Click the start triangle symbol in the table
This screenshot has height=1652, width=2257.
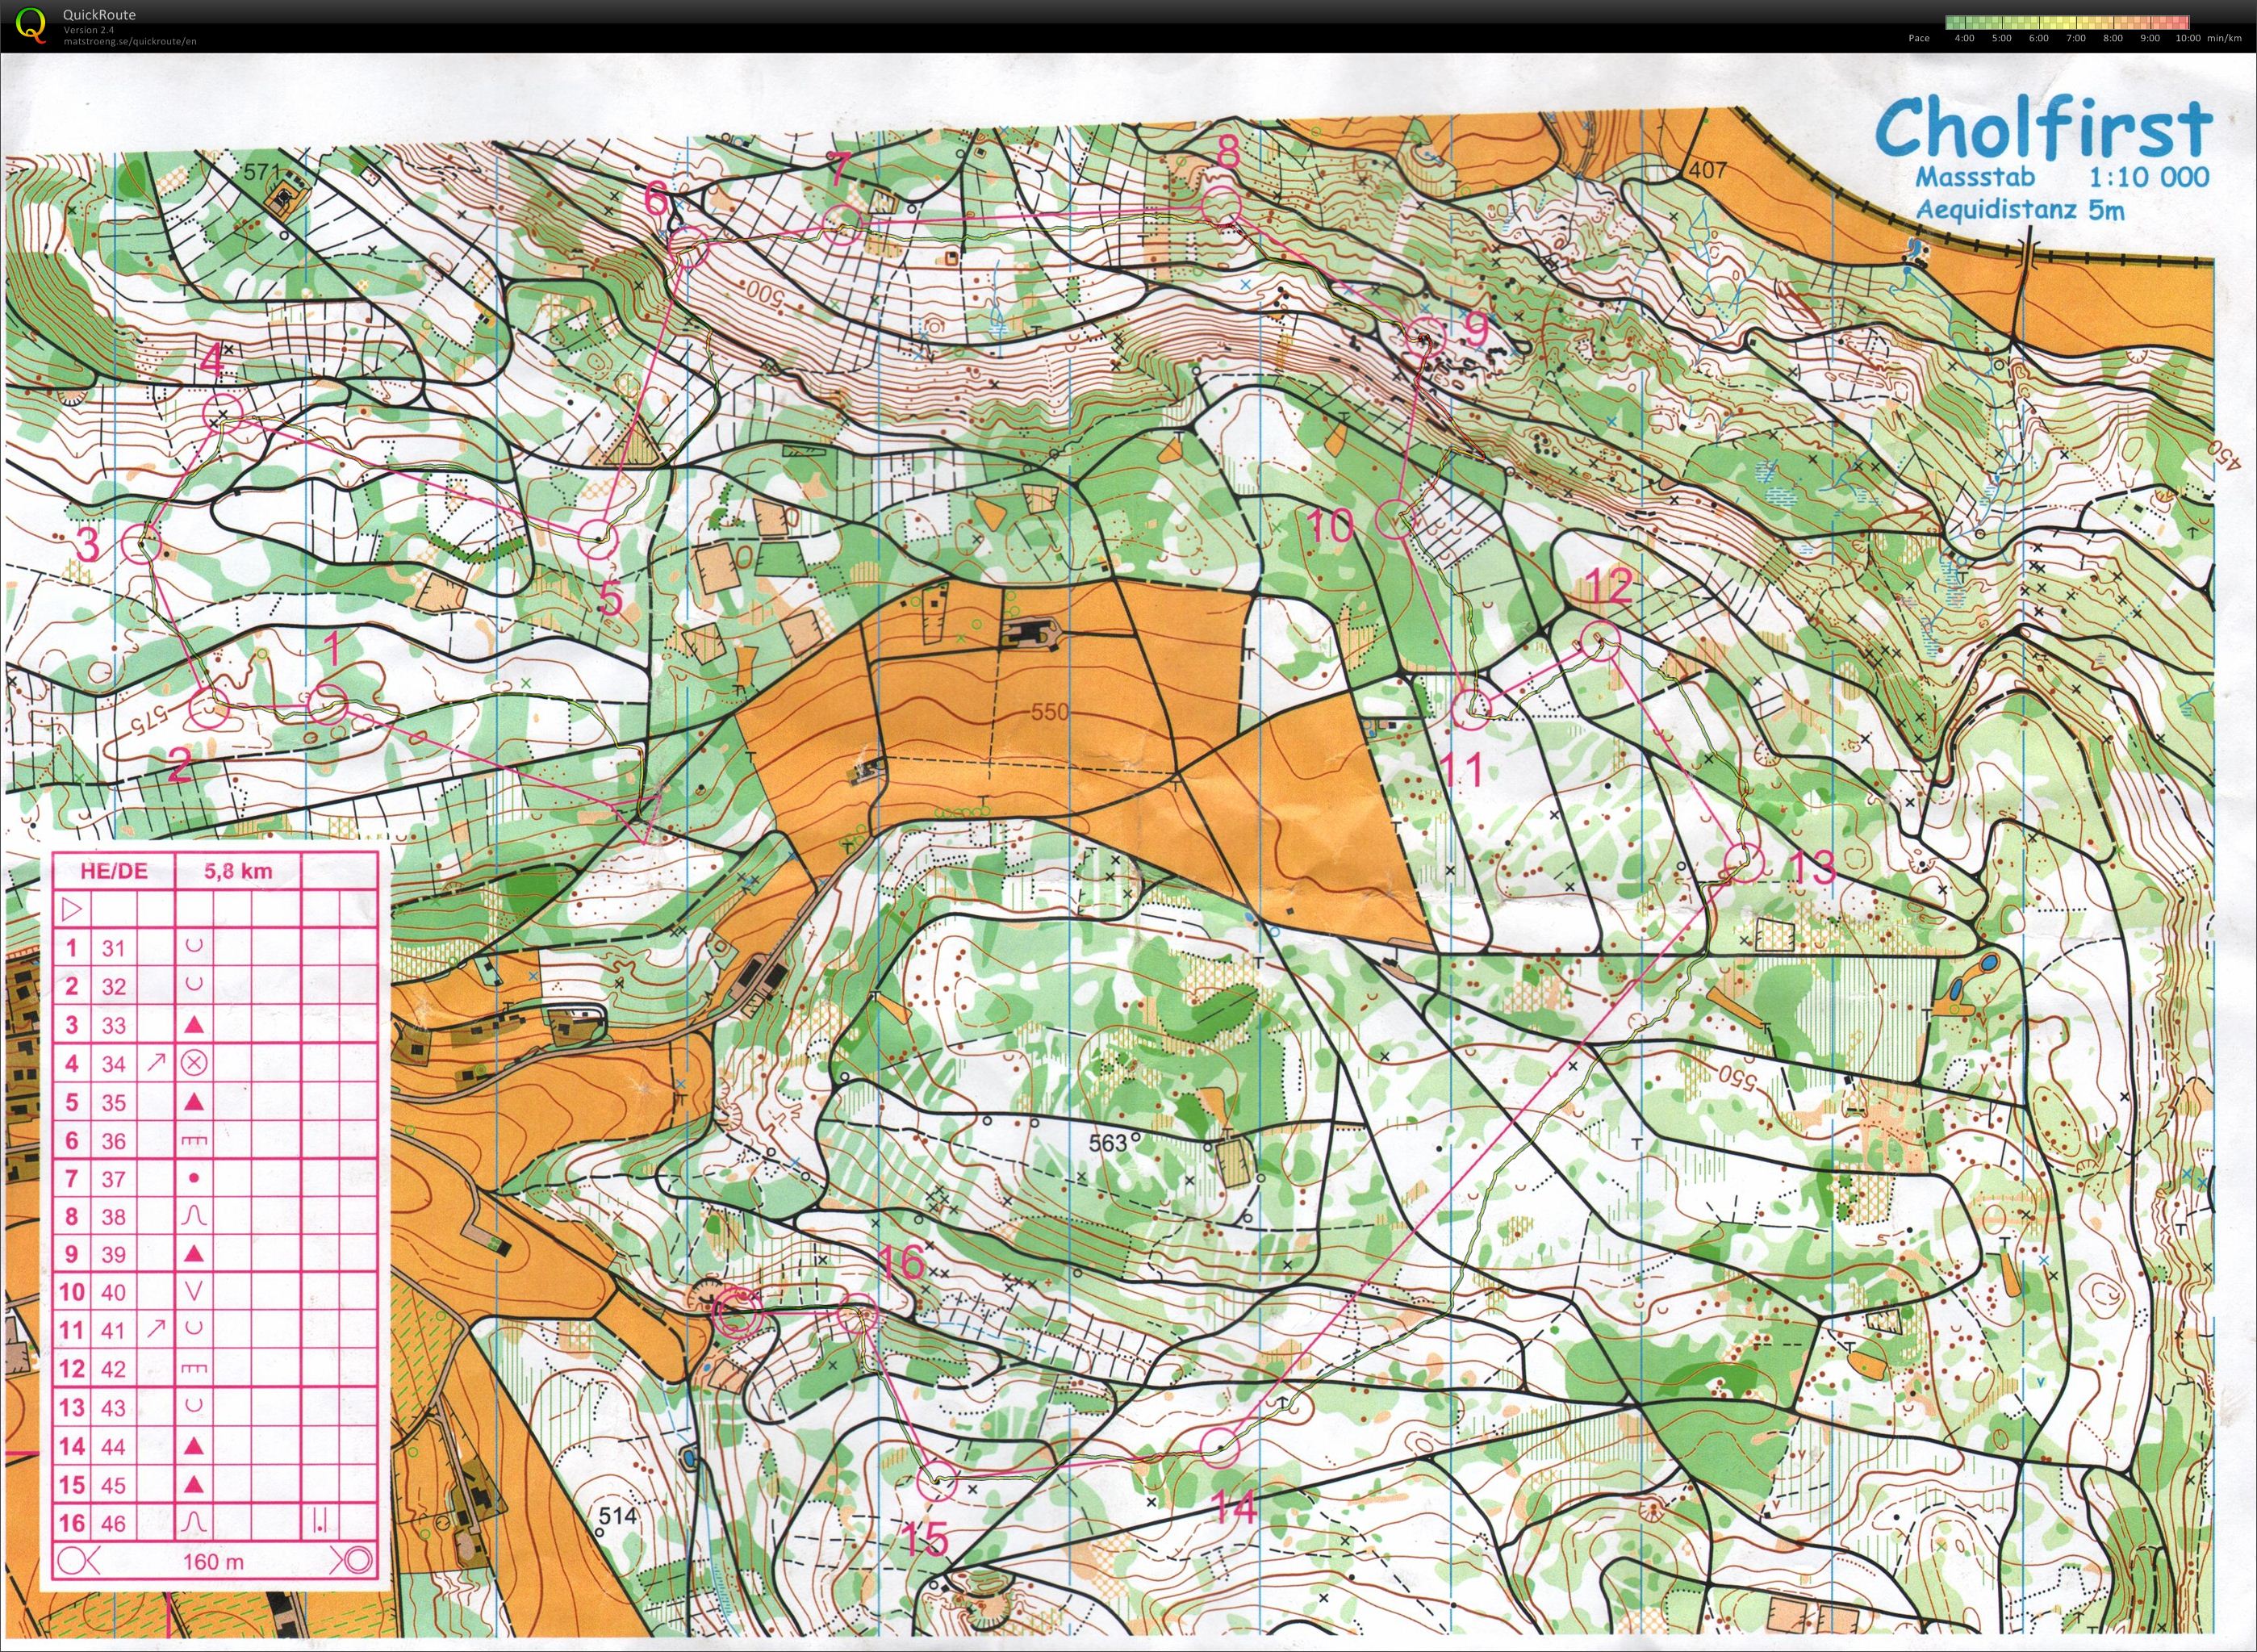click(x=72, y=909)
